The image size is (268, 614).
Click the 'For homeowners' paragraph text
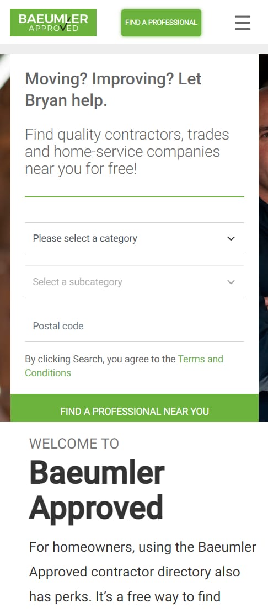tap(142, 572)
